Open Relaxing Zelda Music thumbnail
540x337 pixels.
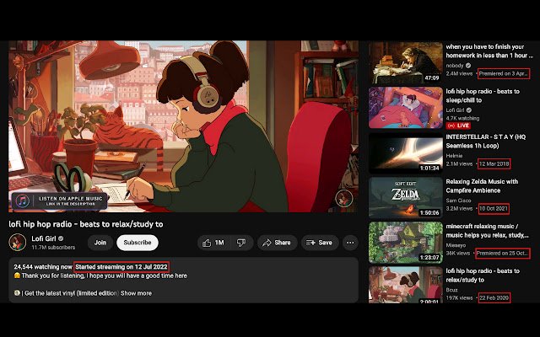coord(406,198)
